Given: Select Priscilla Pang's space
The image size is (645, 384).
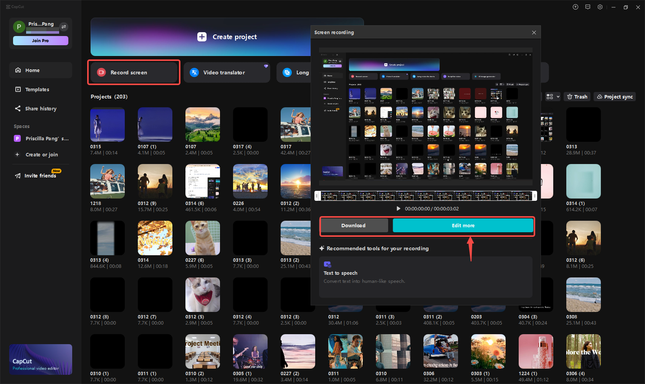Looking at the screenshot, I should (x=41, y=138).
